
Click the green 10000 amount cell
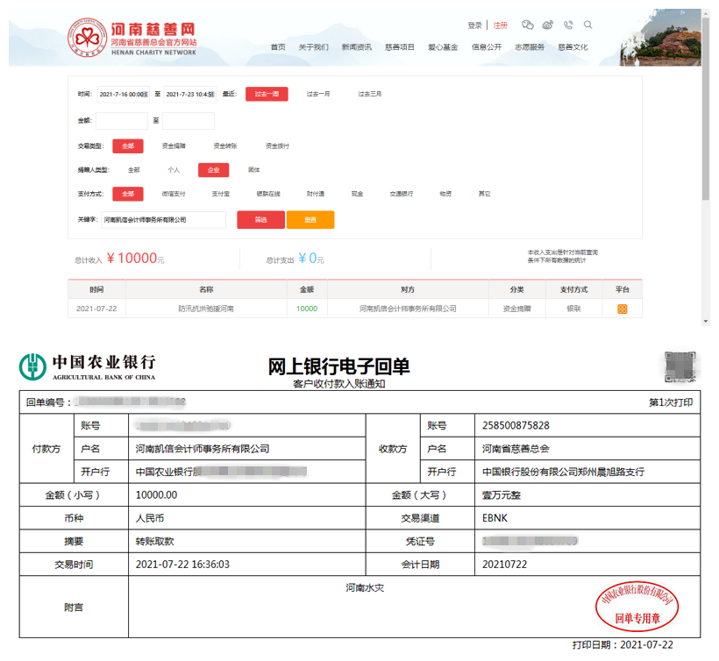coord(307,309)
